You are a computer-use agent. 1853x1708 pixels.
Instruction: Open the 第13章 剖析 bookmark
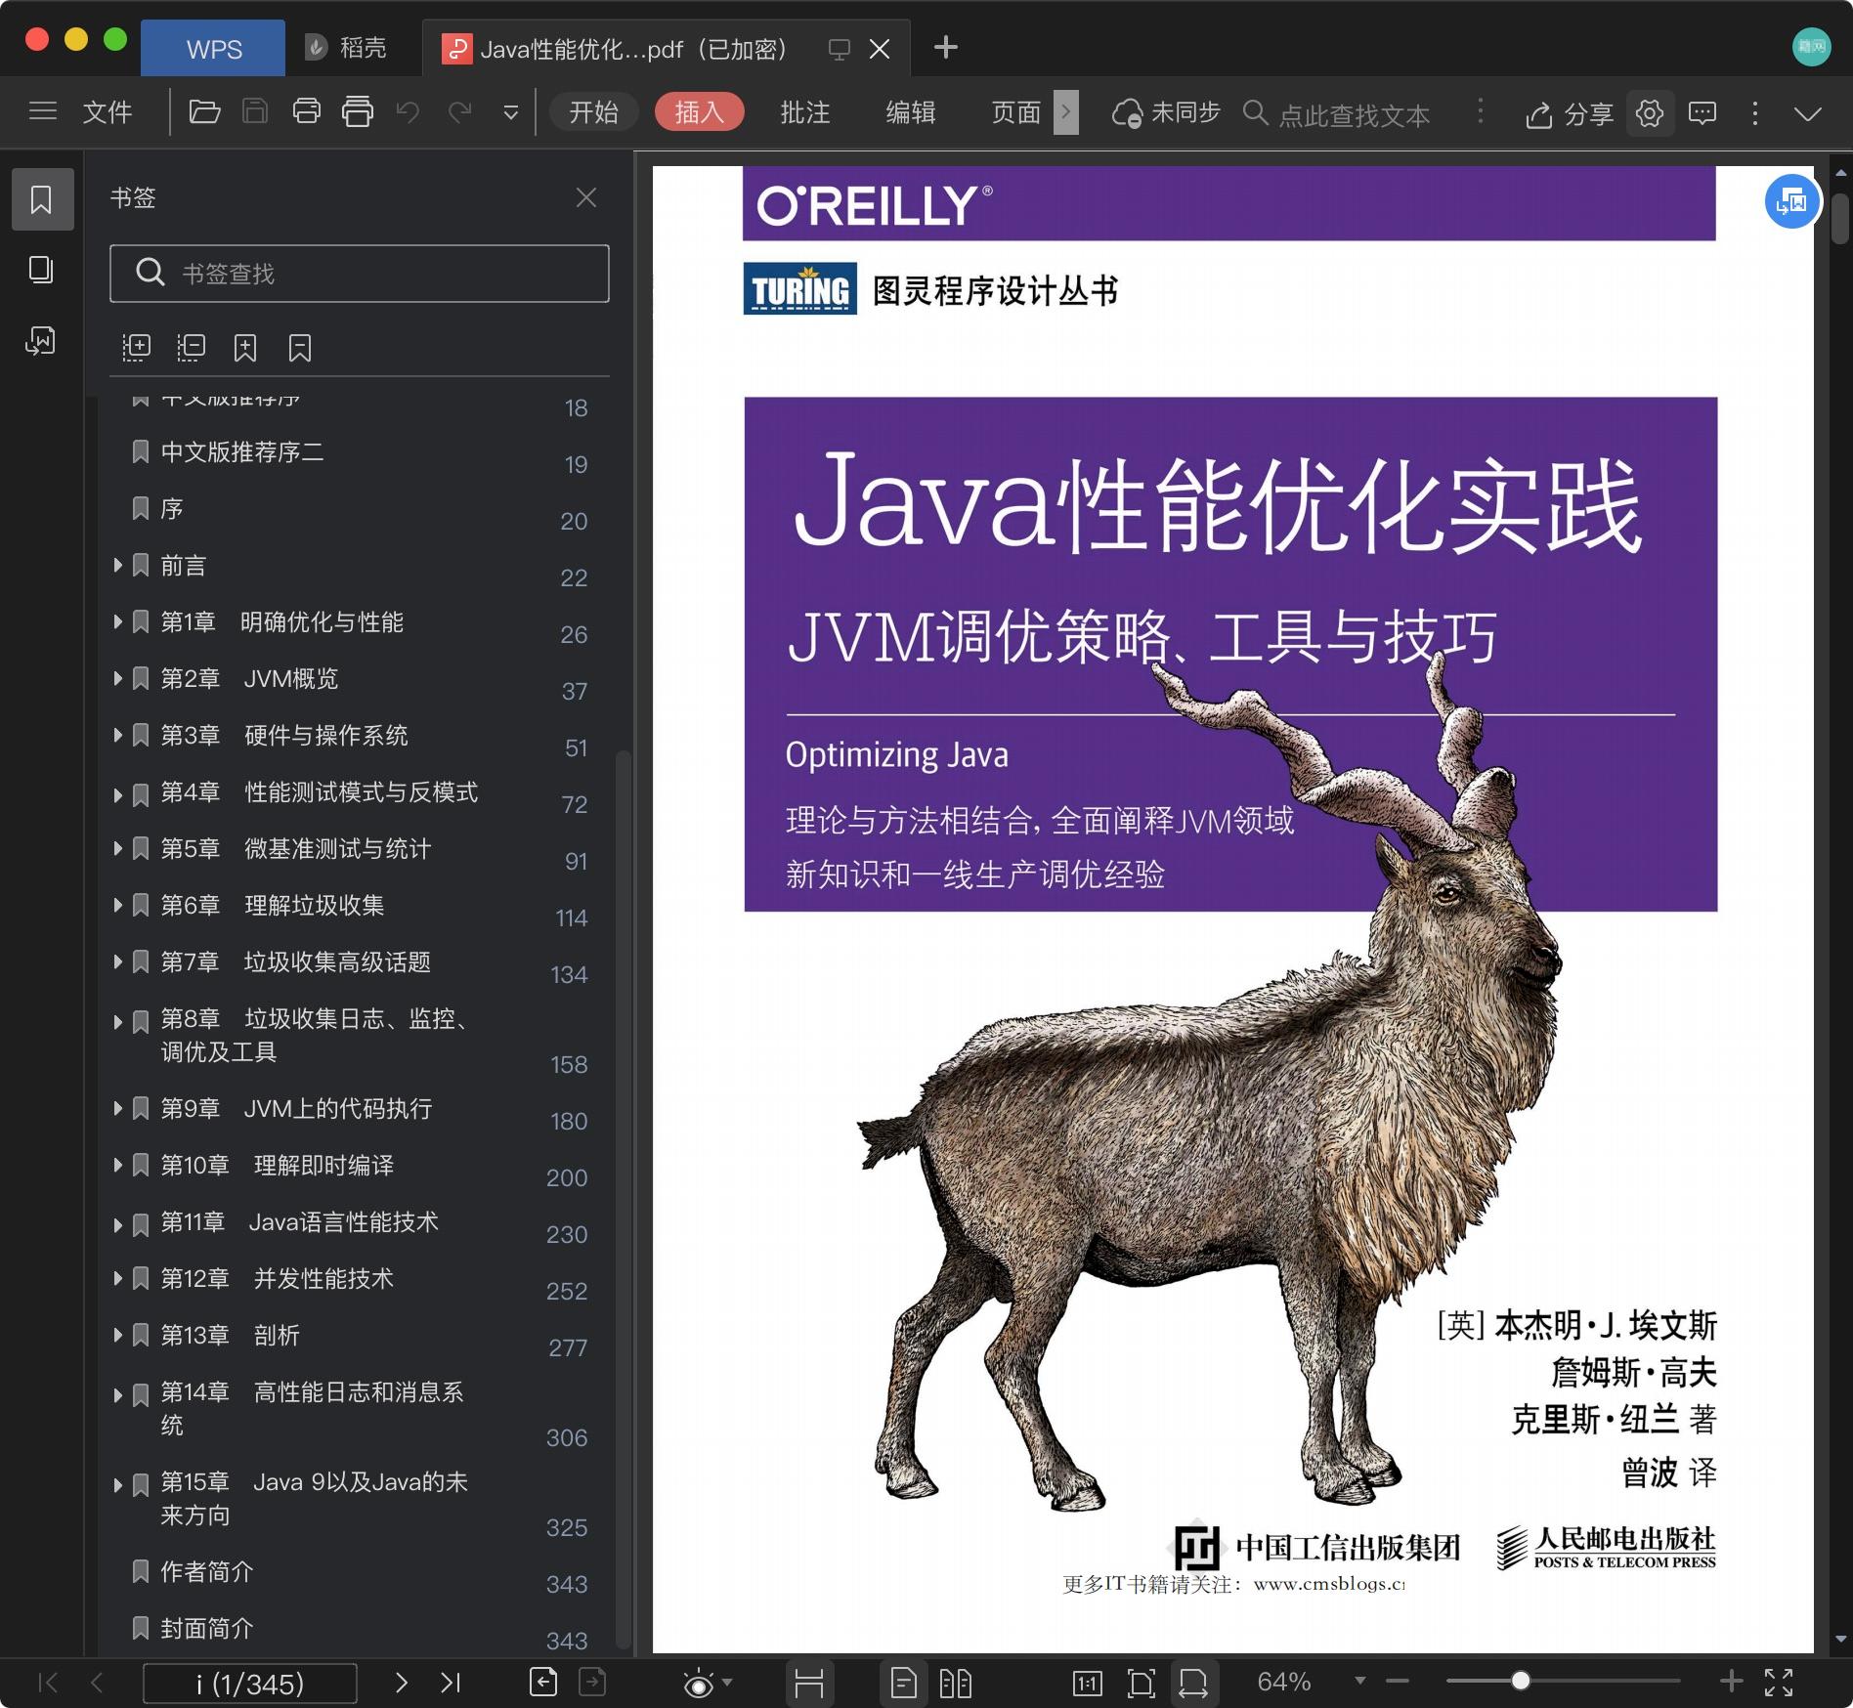[x=230, y=1335]
